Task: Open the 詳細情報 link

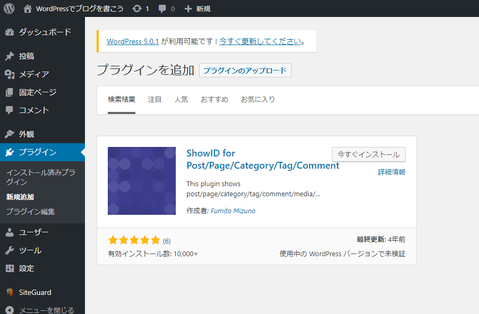Action: point(391,172)
